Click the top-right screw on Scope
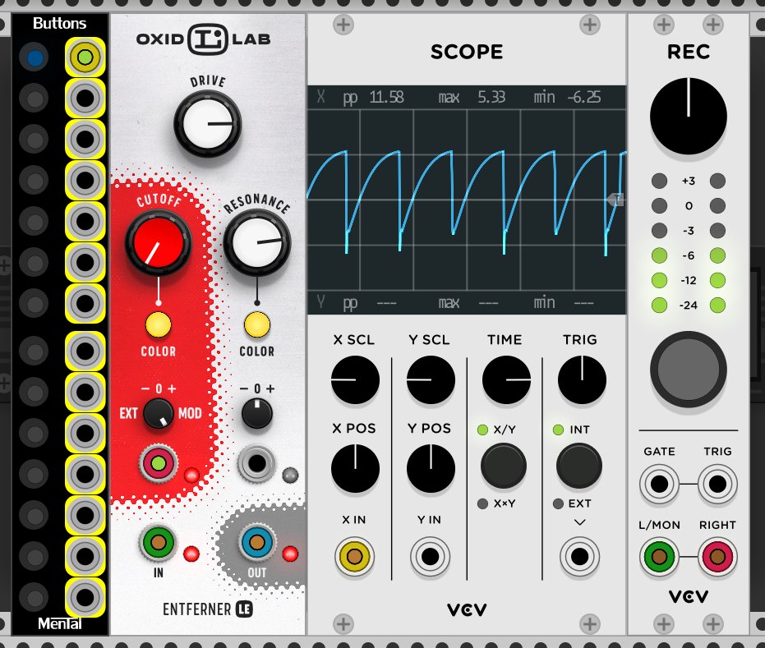The width and height of the screenshot is (765, 648). pyautogui.click(x=589, y=25)
